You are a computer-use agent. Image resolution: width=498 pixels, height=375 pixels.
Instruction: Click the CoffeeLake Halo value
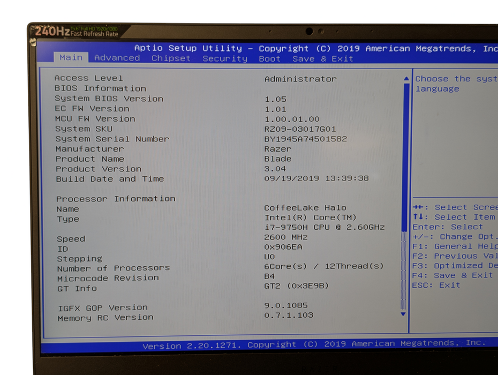coord(305,208)
